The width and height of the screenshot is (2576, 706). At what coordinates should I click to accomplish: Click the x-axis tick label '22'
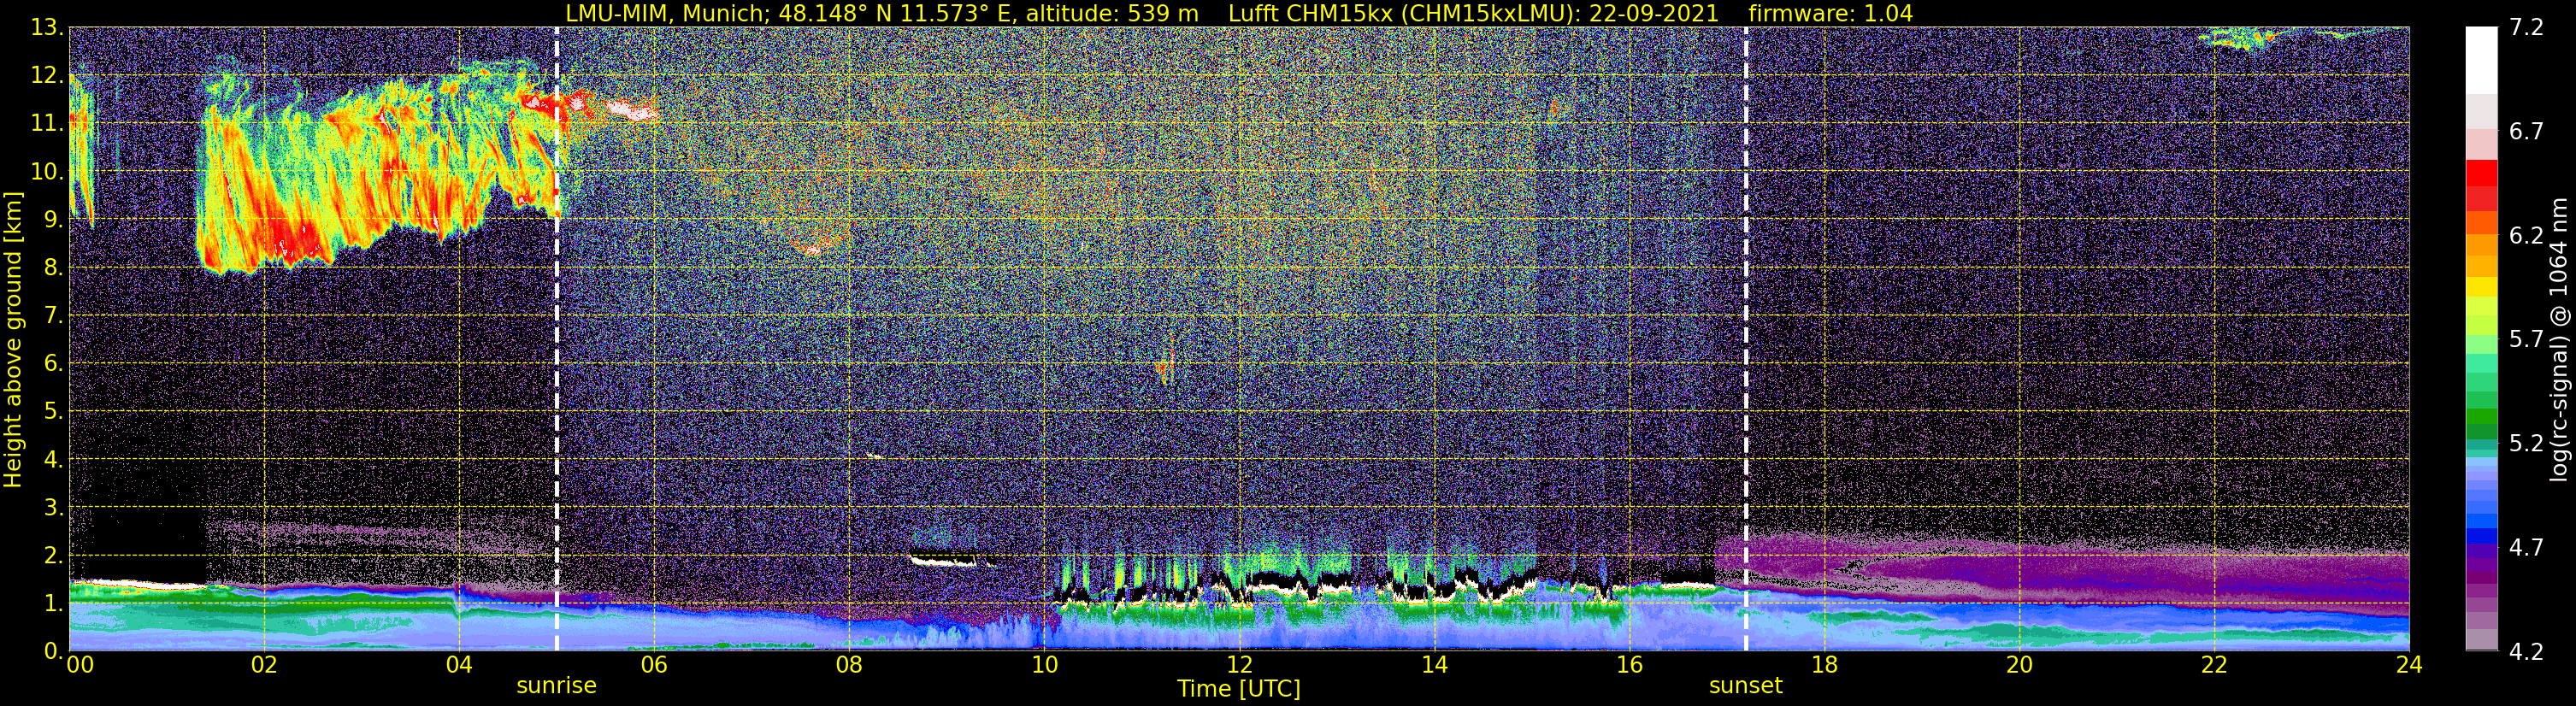pos(2214,665)
